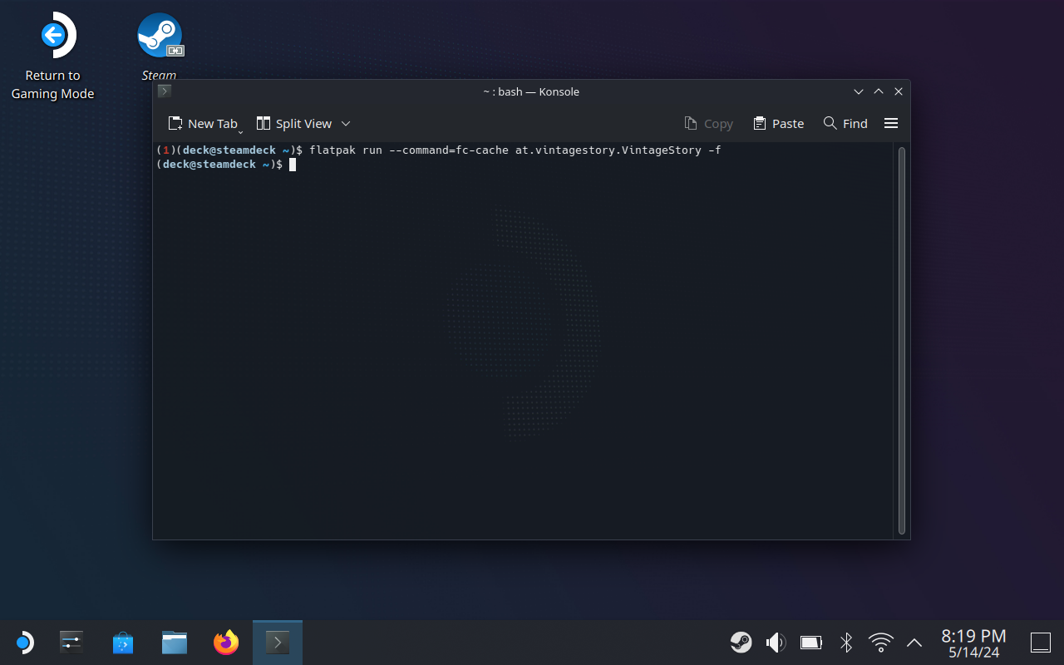The image size is (1064, 665).
Task: Click the Copy toolbar button
Action: coord(708,123)
